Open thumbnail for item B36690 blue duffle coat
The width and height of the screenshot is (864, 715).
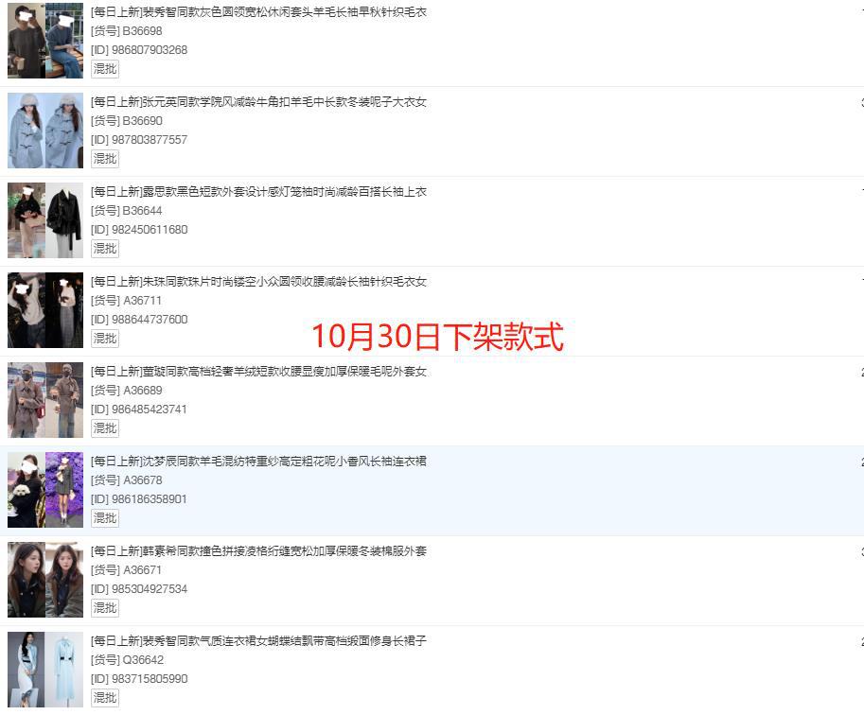[45, 131]
